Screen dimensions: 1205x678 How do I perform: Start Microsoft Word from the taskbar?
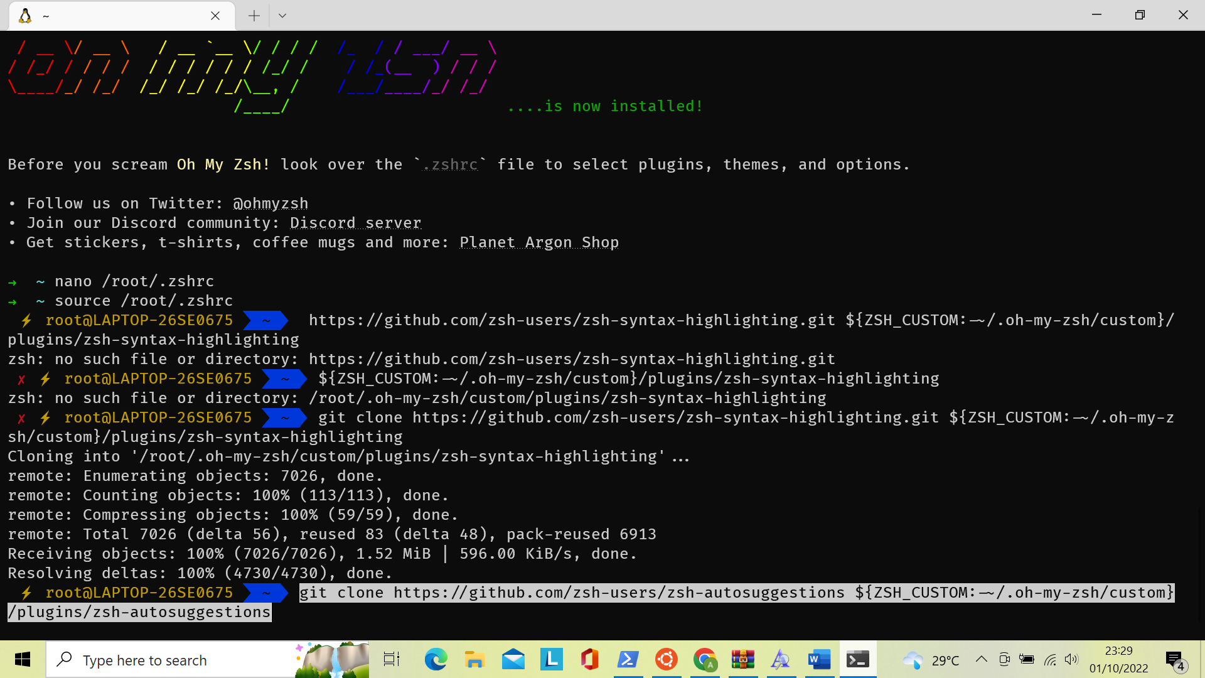click(x=819, y=659)
